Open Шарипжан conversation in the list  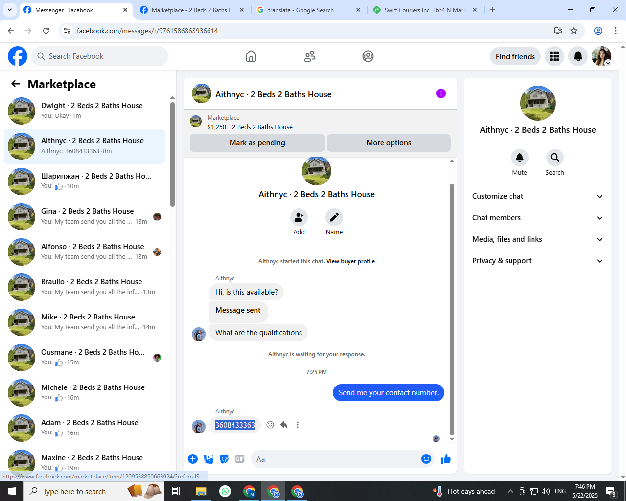click(x=84, y=182)
